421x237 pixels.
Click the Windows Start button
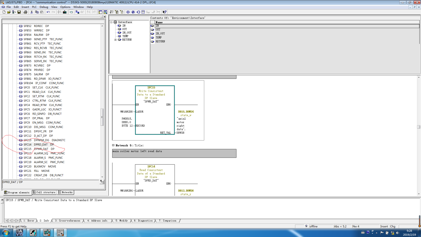(6, 232)
